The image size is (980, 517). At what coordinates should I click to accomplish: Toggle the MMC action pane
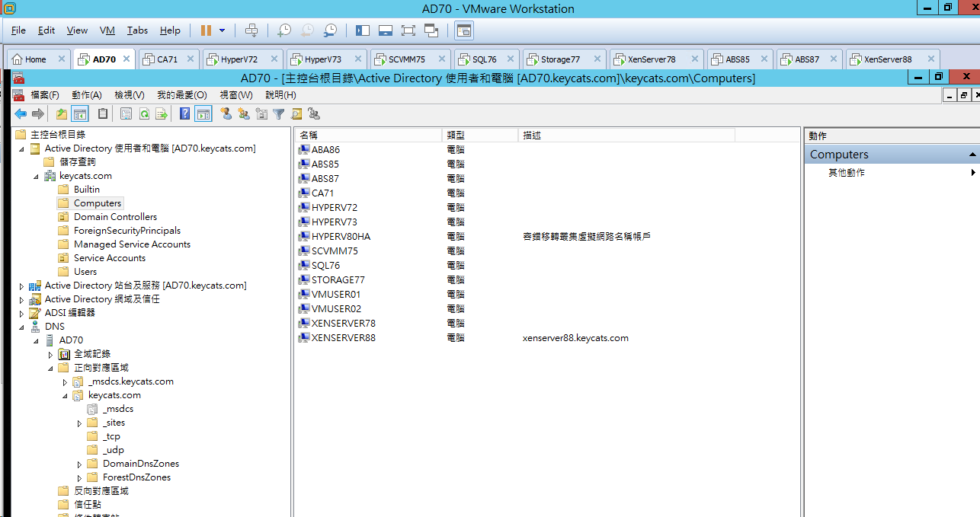click(203, 114)
